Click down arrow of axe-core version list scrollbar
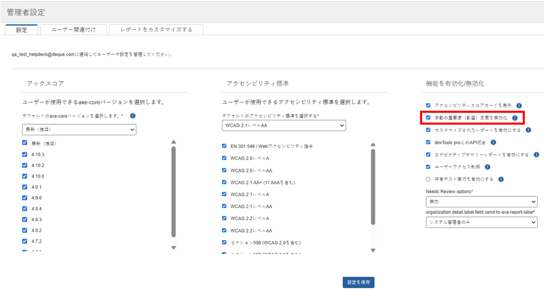 (x=173, y=248)
